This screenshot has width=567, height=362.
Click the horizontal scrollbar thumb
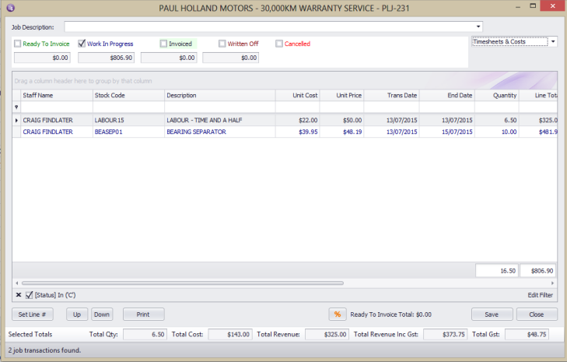(x=183, y=283)
